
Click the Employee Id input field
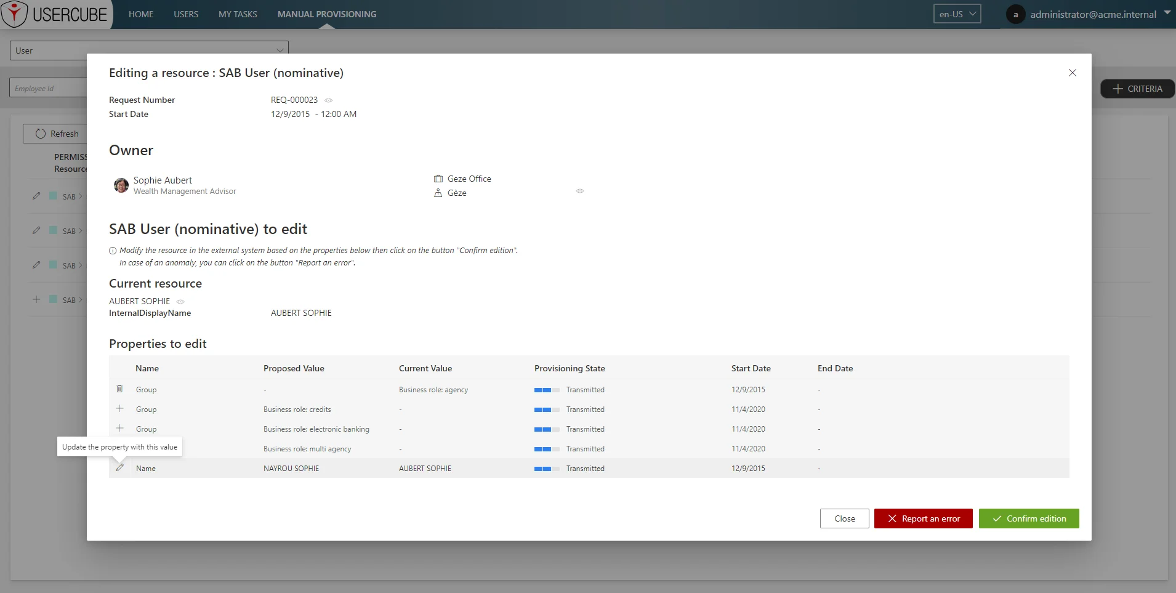coord(48,88)
